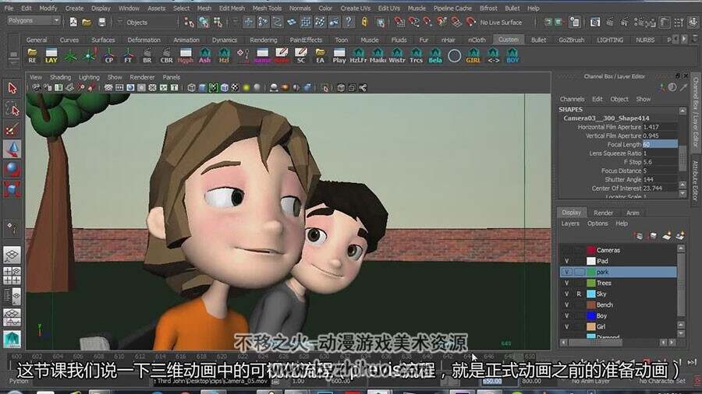Toggle visibility of Boy layer
This screenshot has height=394, width=702.
coord(567,316)
